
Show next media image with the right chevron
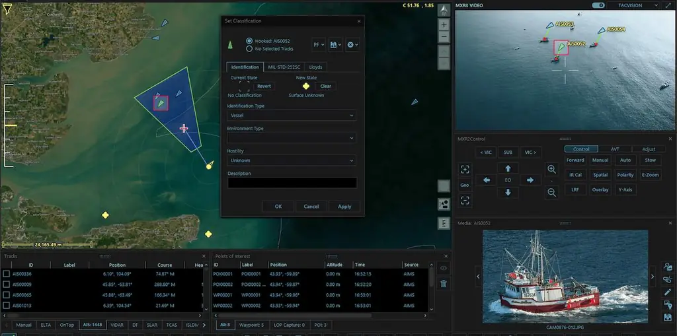(653, 277)
